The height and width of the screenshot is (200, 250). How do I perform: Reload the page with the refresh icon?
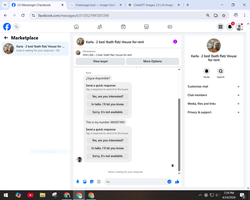tap(23, 15)
